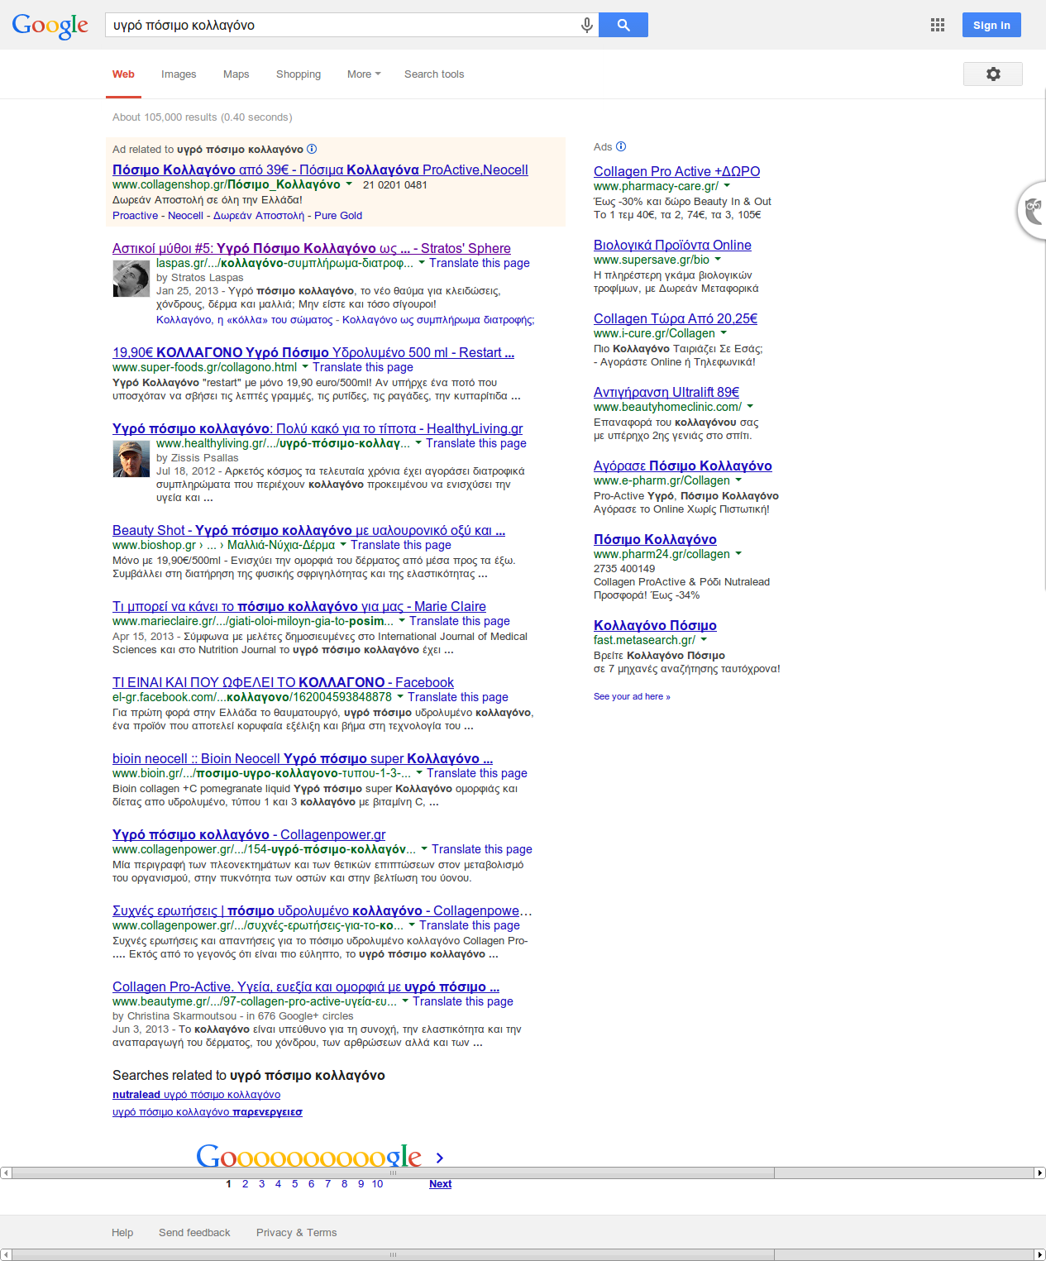Open Search tools options
1046x1261 pixels.
point(434,74)
